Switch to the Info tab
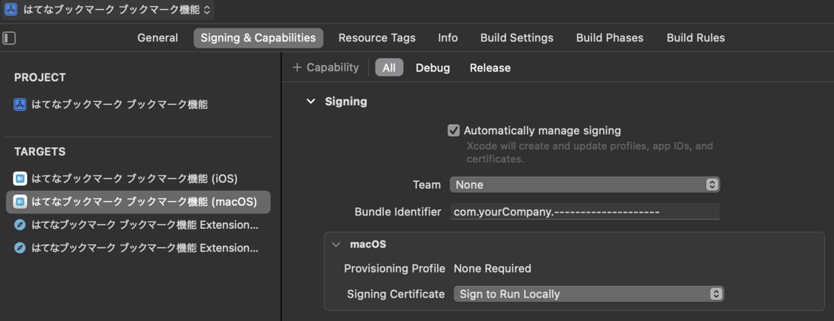Viewport: 834px width, 321px height. [x=448, y=38]
